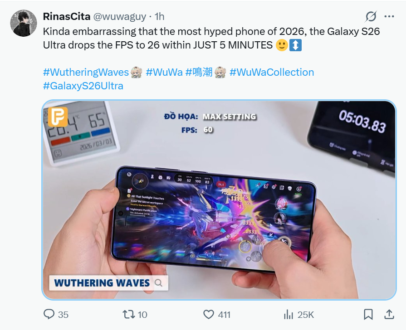Image resolution: width=406 pixels, height=331 pixels.
Task: Share the tweet via upload icon
Action: click(389, 314)
